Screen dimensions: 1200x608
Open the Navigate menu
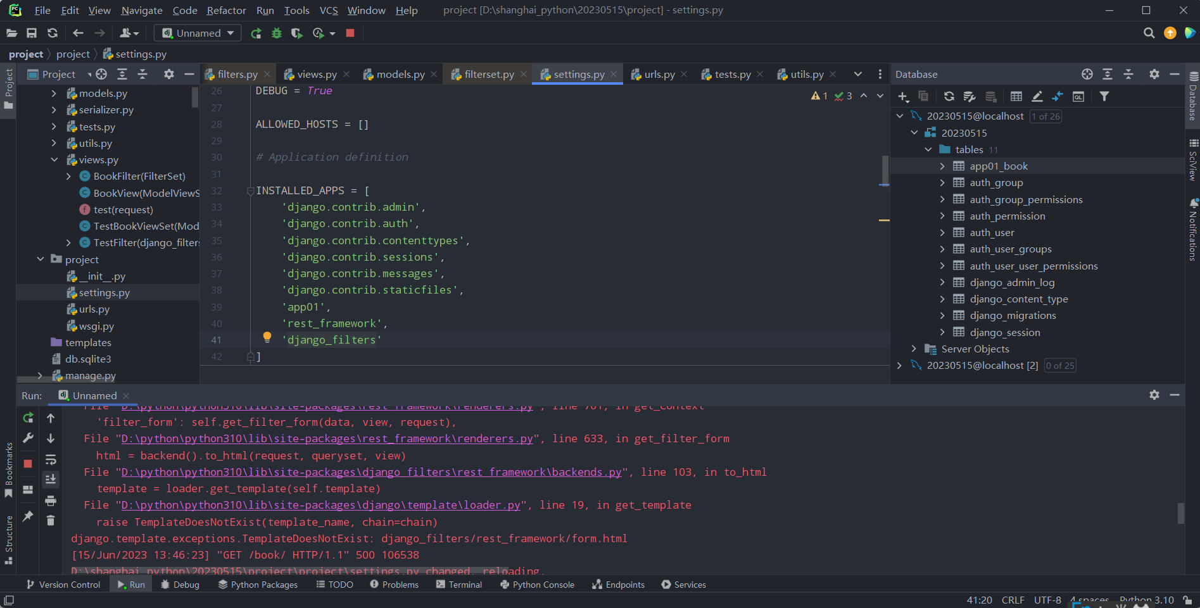142,10
